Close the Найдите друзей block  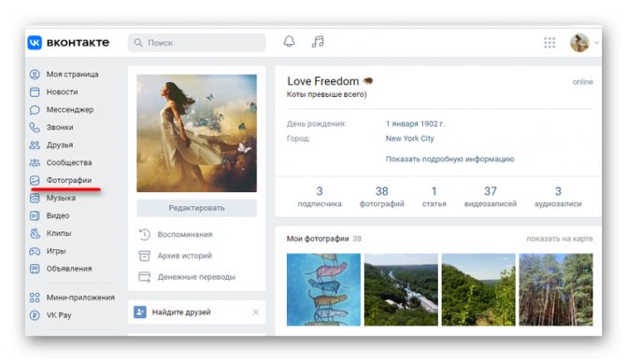[x=256, y=312]
